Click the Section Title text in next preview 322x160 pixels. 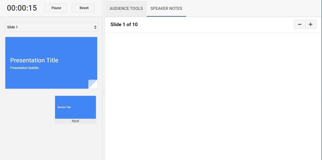click(64, 107)
